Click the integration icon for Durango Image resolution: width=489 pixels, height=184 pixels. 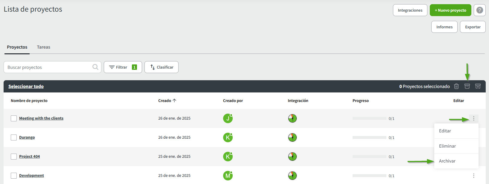tap(292, 137)
